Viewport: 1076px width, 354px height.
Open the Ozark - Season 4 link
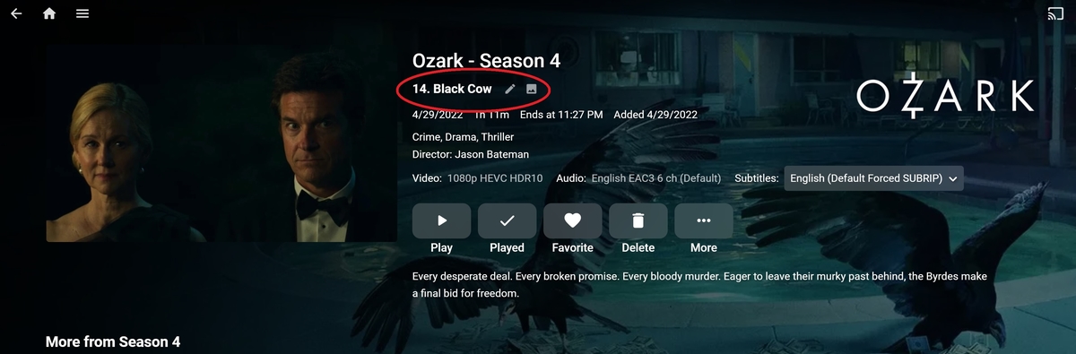[x=486, y=61]
